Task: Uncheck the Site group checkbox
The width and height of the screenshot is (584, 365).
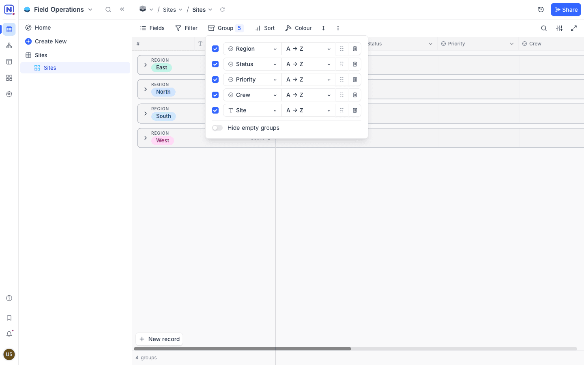Action: point(215,110)
